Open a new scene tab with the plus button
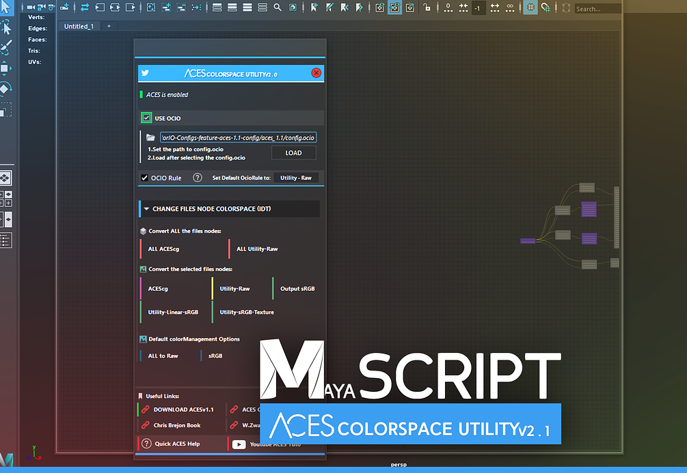Image resolution: width=687 pixels, height=473 pixels. pos(109,26)
